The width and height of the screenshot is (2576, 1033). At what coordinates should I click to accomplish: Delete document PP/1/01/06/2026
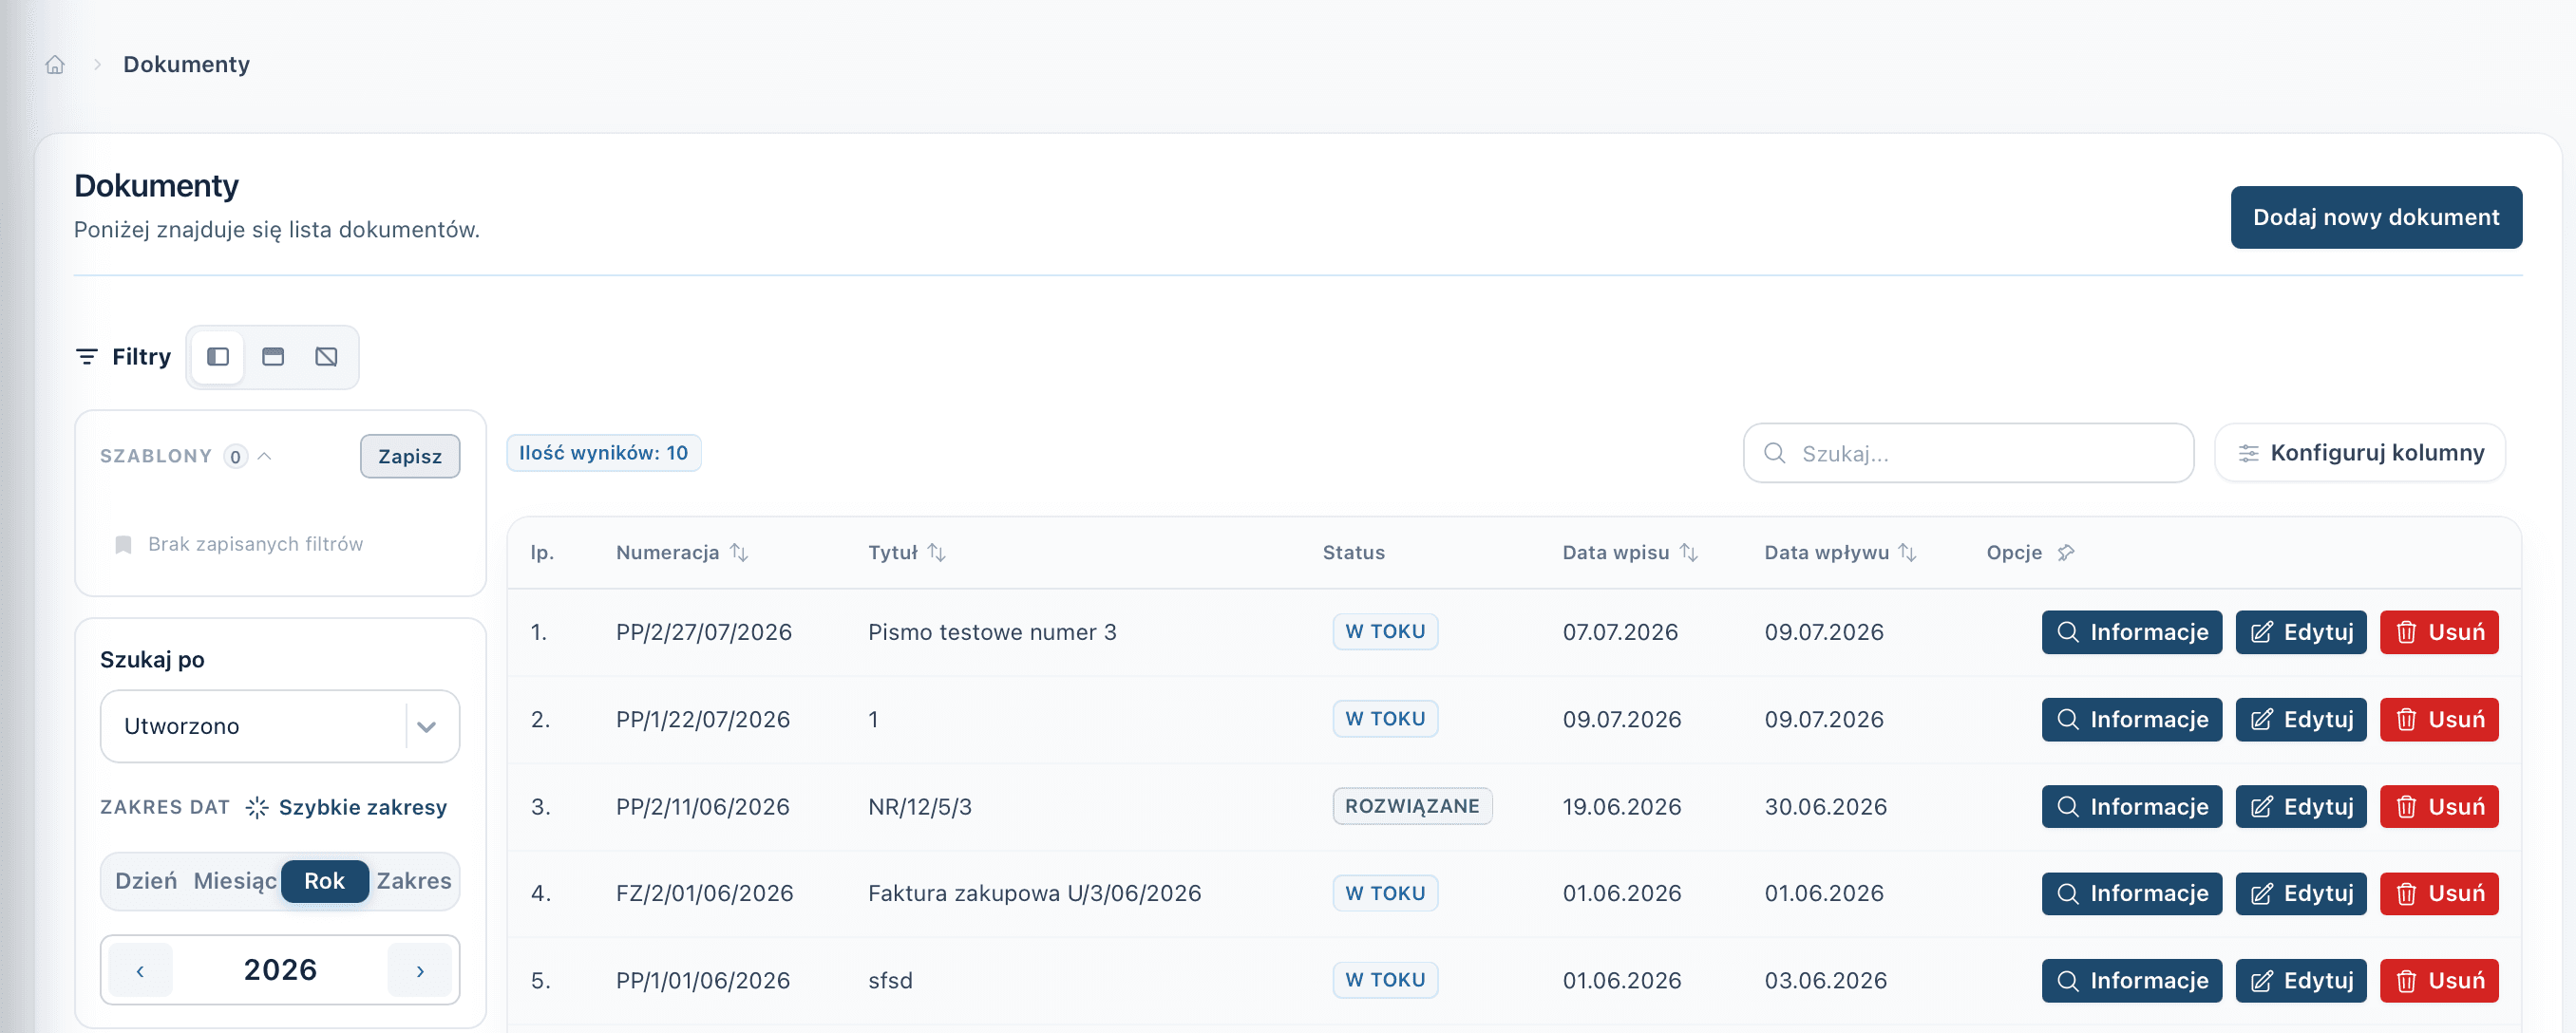click(x=2439, y=980)
